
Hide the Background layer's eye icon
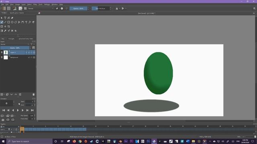(2, 57)
